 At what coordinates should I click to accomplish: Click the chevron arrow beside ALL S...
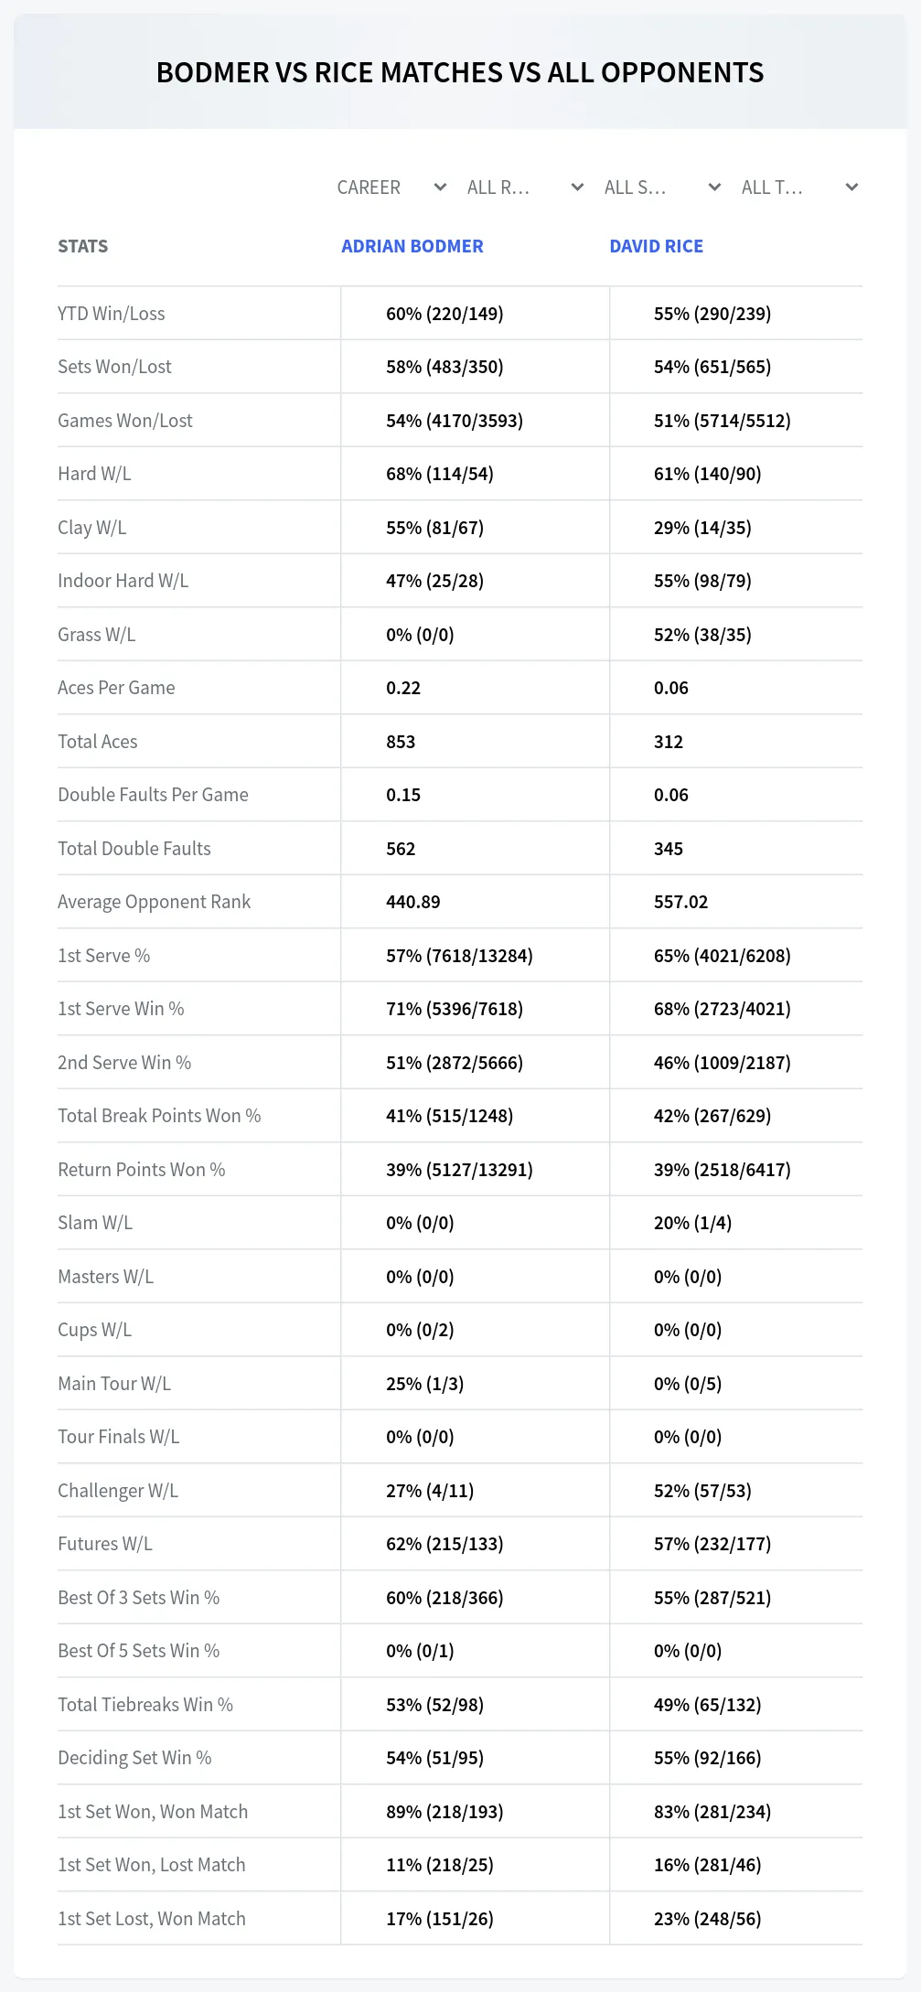tap(714, 187)
